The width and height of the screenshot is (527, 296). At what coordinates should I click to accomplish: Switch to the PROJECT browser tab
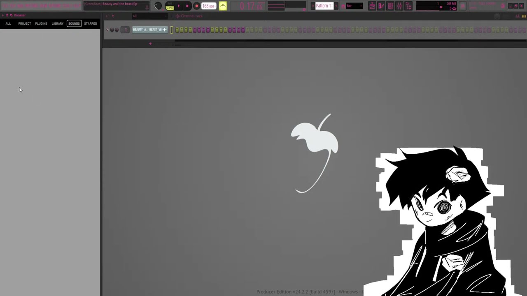coord(24,23)
